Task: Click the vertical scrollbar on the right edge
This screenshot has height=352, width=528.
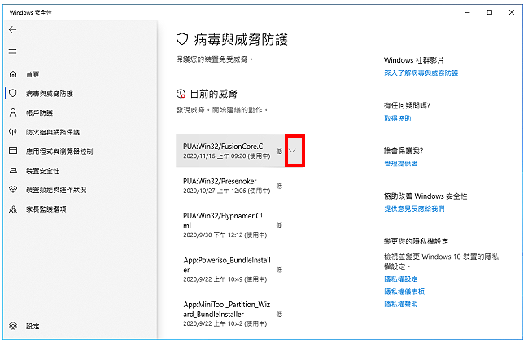Action: [520, 95]
